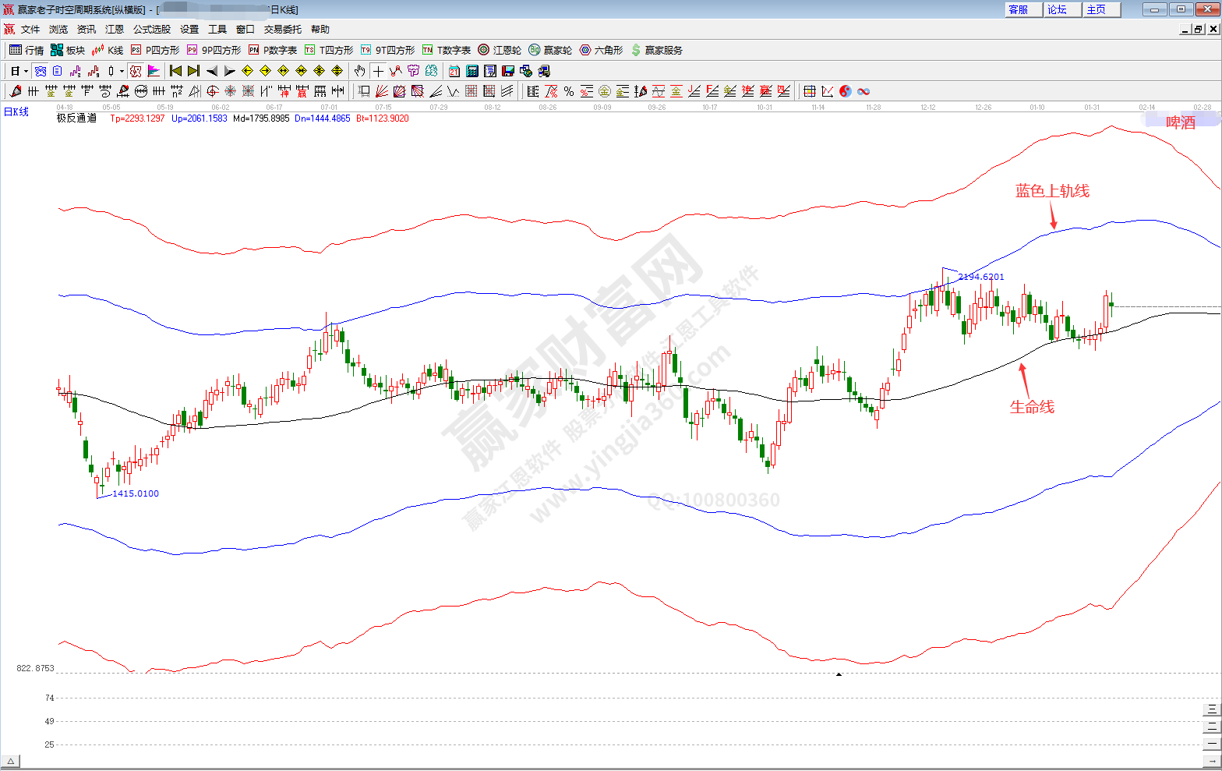Select the hand pan tool
Screen dimensions: 1222x771
tap(359, 71)
